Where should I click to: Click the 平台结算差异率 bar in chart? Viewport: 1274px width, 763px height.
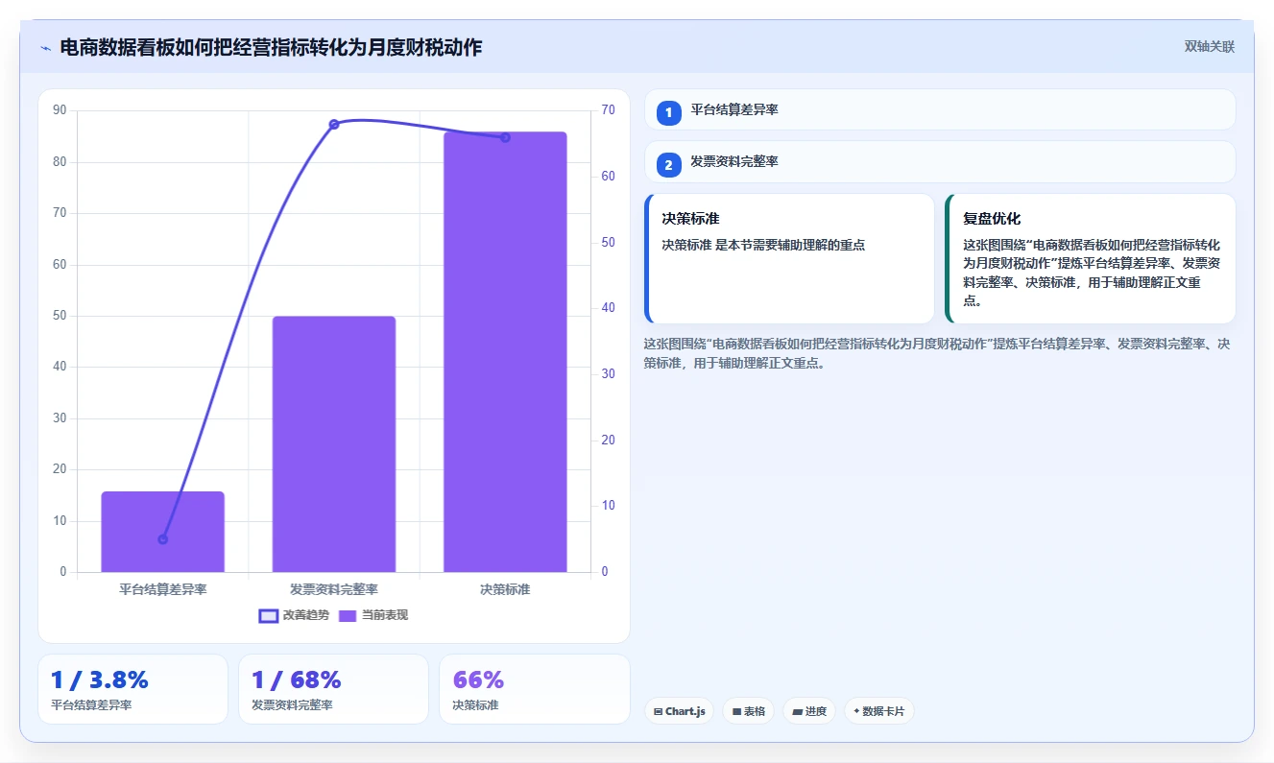coord(162,532)
